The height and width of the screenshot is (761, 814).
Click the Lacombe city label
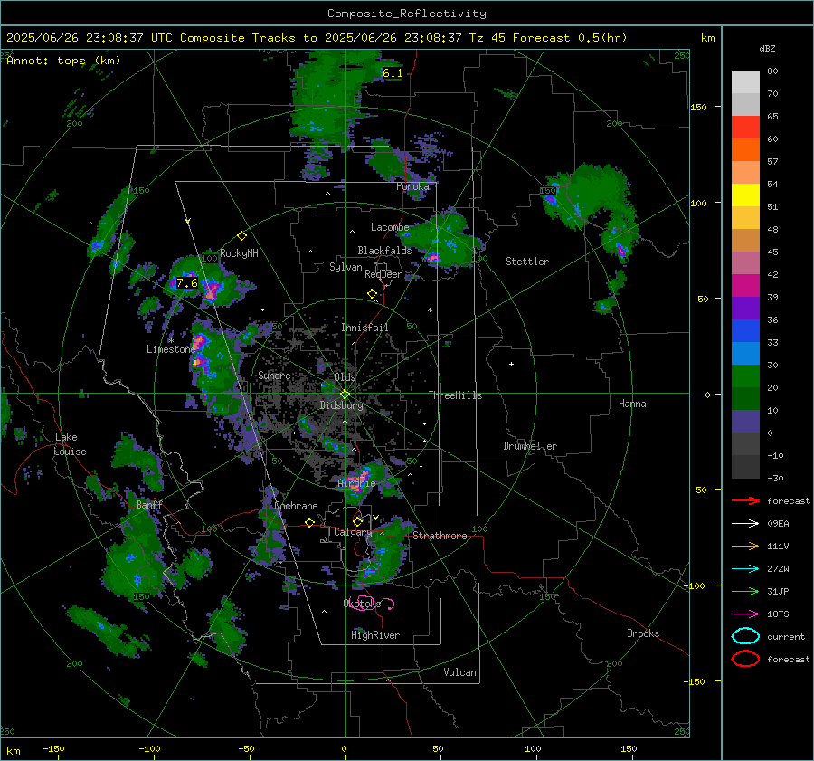pyautogui.click(x=390, y=227)
